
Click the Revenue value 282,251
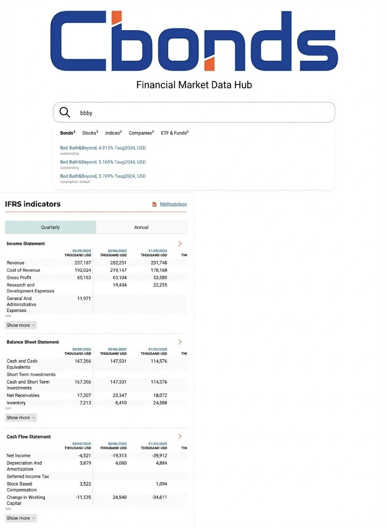[x=119, y=262]
